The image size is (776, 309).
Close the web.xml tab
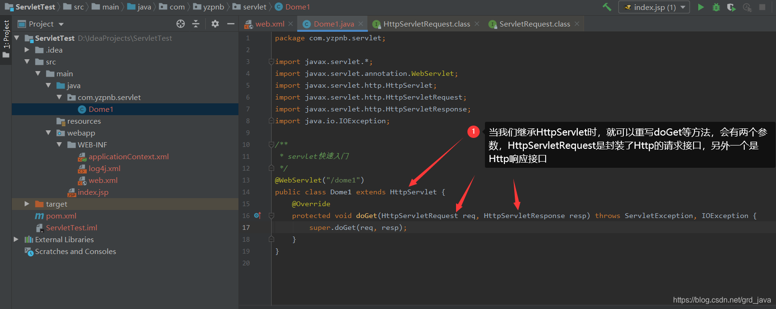pos(291,24)
